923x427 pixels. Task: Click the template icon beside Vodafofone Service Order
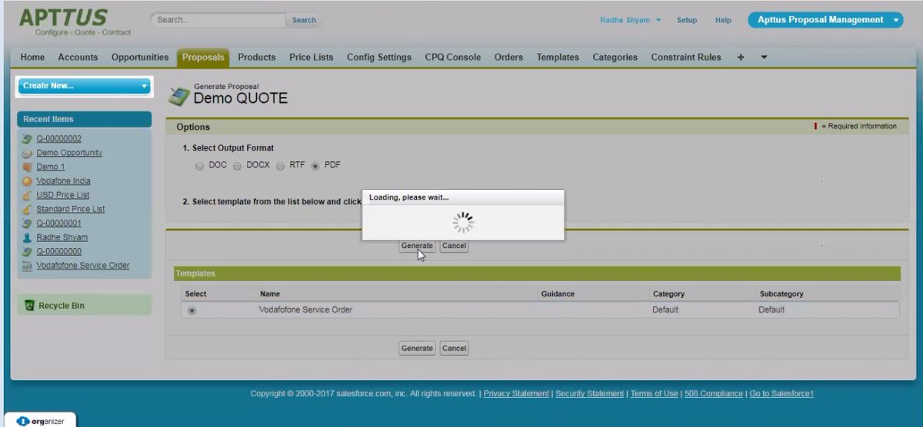point(28,266)
